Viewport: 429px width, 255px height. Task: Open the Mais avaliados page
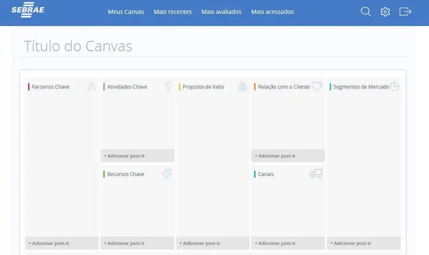pyautogui.click(x=221, y=12)
